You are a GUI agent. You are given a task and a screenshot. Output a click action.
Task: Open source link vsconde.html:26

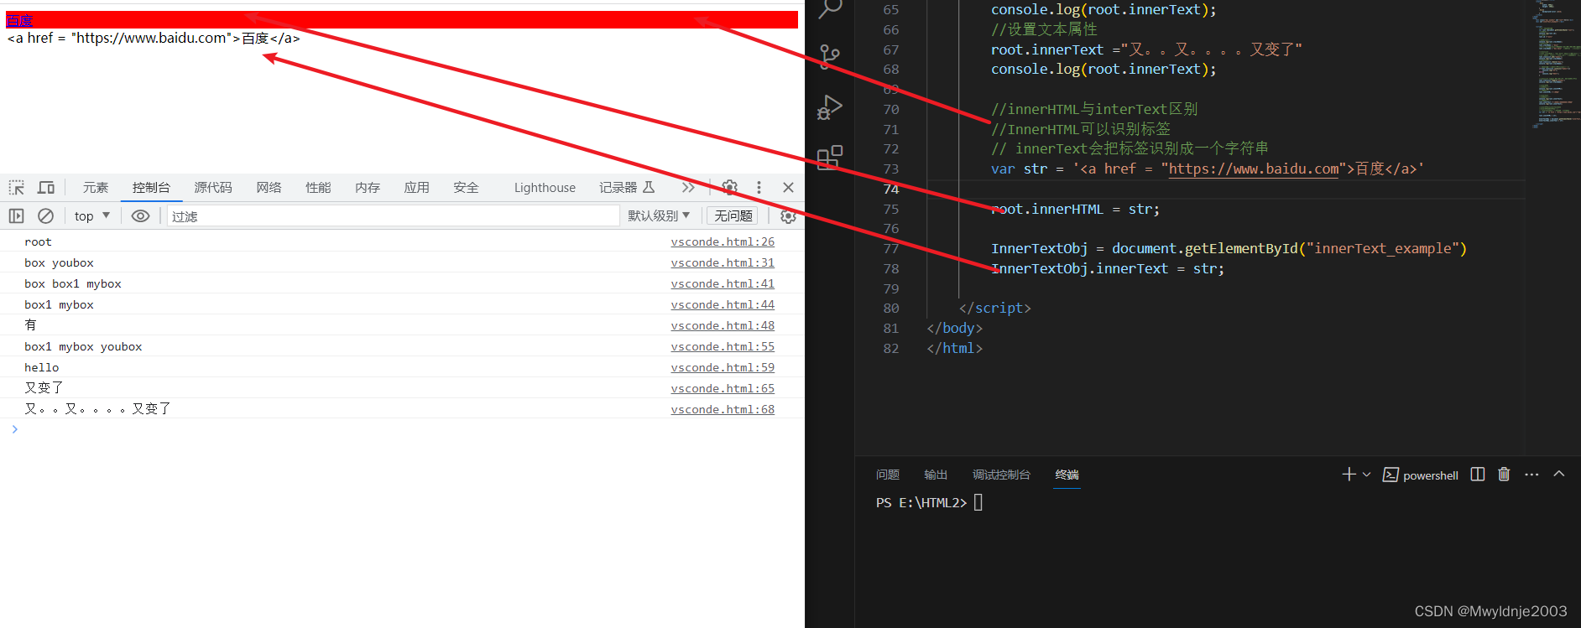(723, 241)
